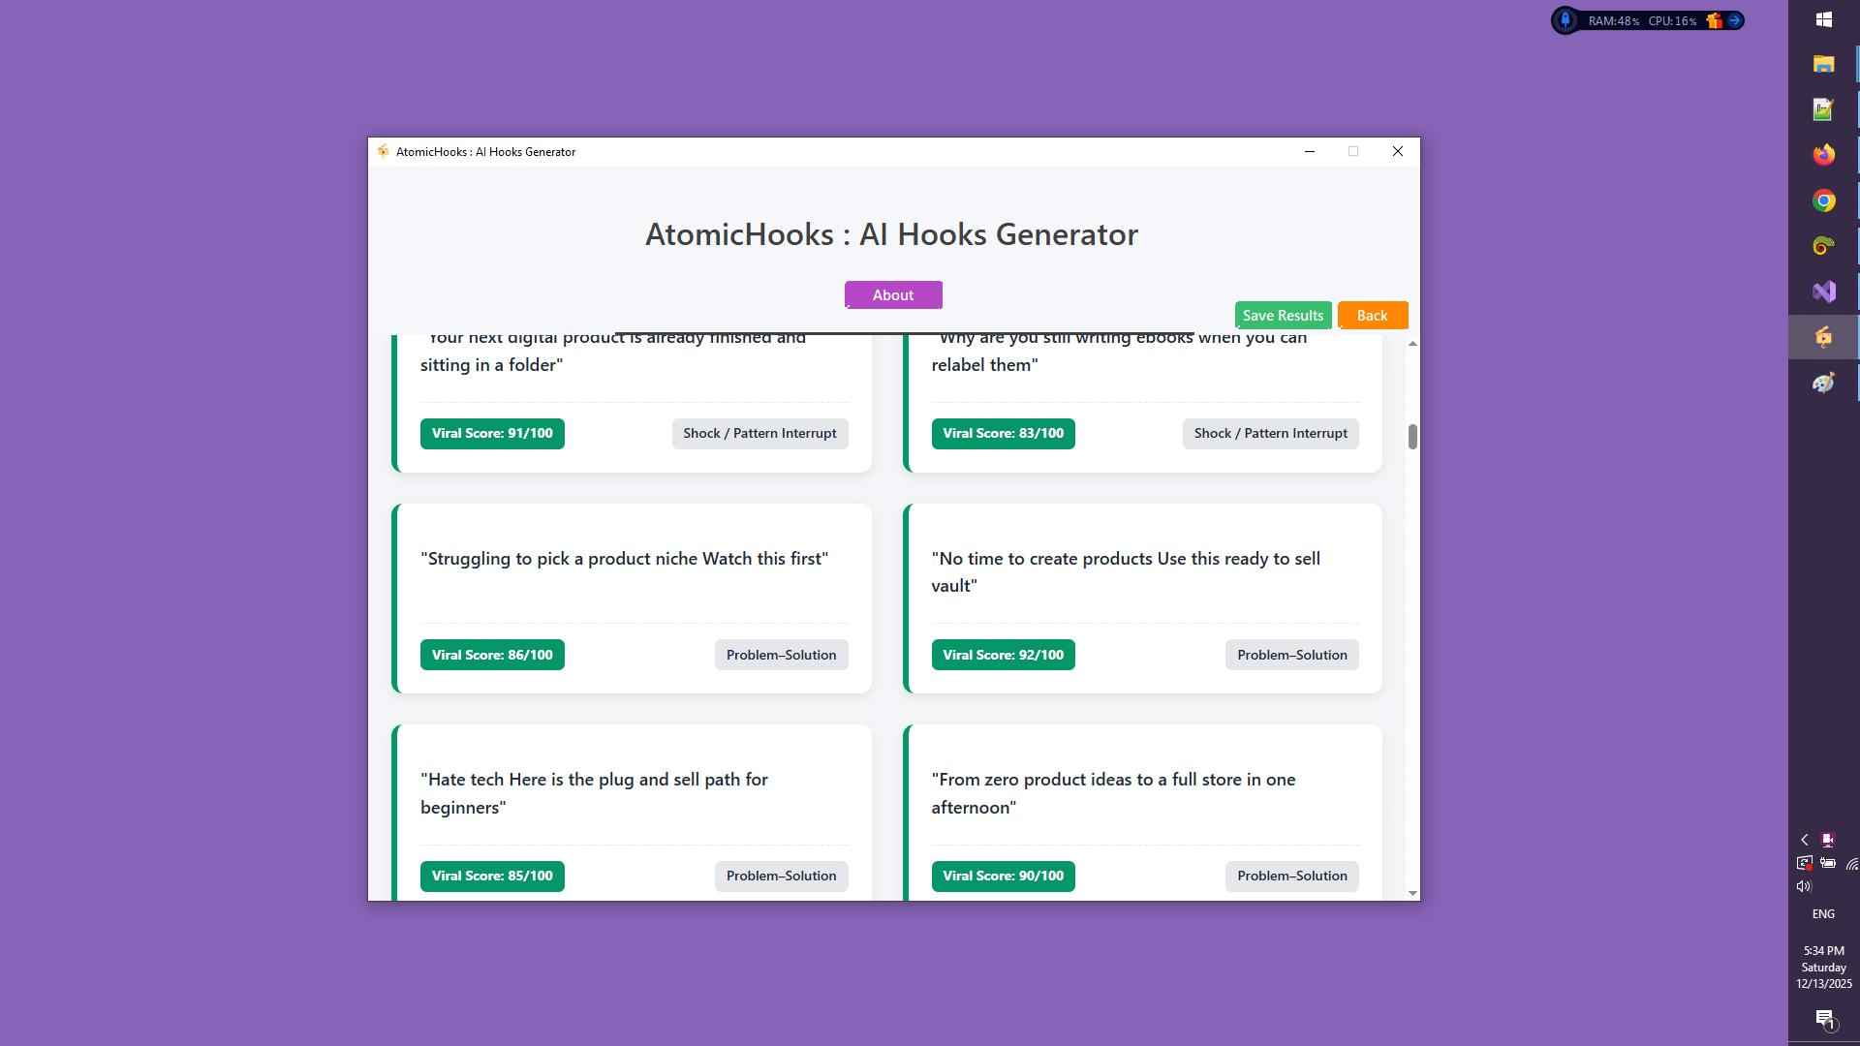Image resolution: width=1860 pixels, height=1046 pixels.
Task: Click the gift box icon in the widget
Action: (x=1714, y=20)
